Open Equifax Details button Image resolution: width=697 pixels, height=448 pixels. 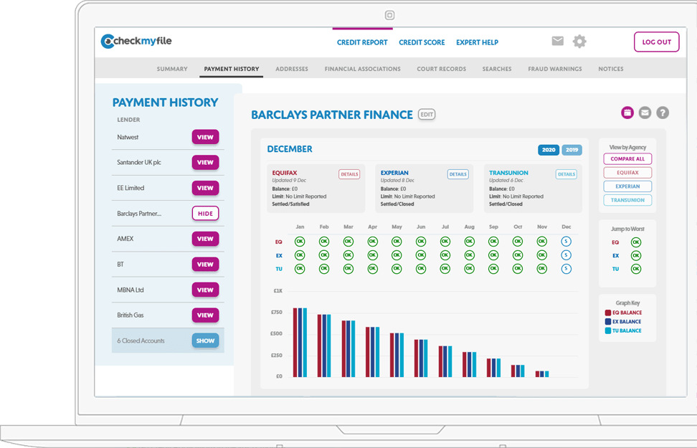coord(349,174)
